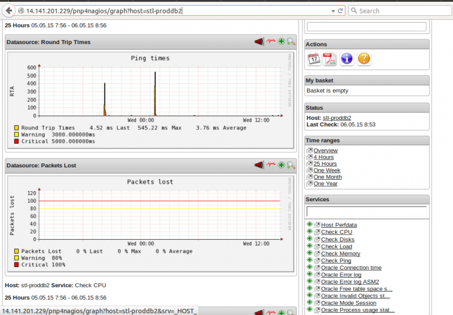Add Check CPU to basket with plus icon
This screenshot has height=315, width=453.
[309, 232]
